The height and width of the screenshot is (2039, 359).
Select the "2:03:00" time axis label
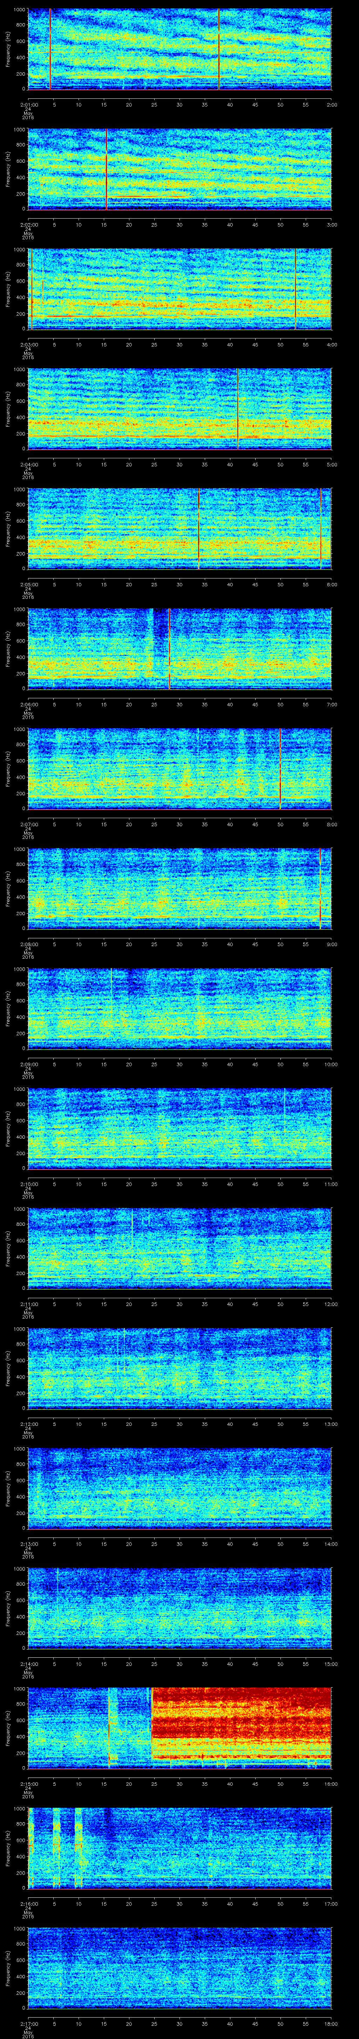[28, 344]
